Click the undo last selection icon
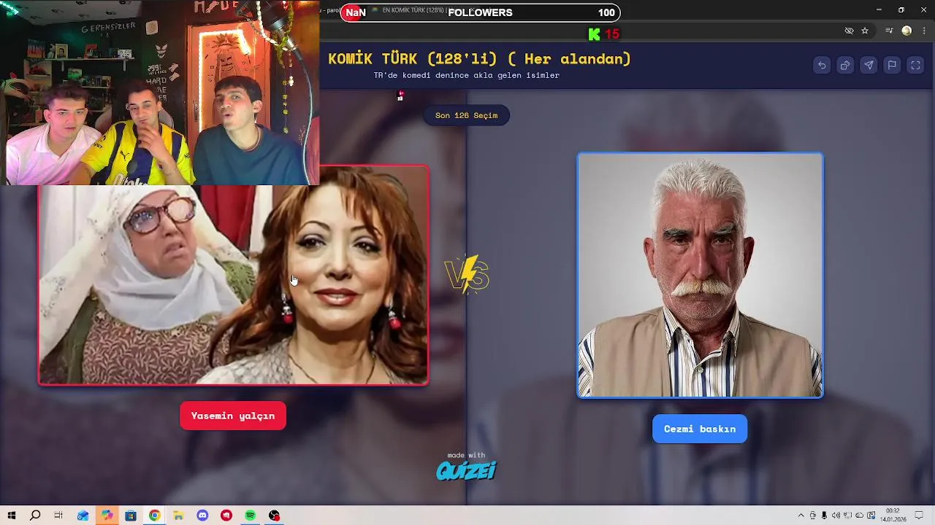Screen dimensions: 935x525 pyautogui.click(x=822, y=65)
